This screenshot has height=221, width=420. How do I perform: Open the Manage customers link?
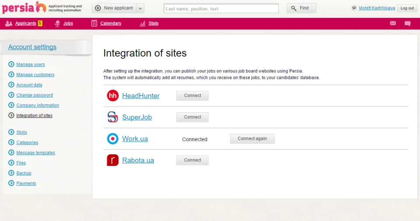[x=35, y=75]
